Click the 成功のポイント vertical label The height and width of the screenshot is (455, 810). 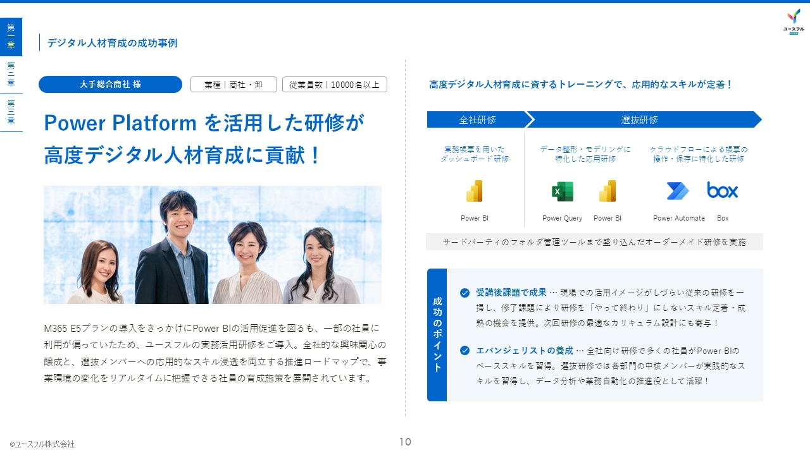[x=437, y=335]
